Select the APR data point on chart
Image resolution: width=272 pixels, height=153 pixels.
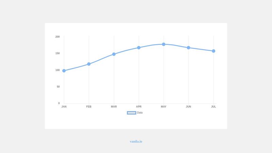click(x=139, y=48)
